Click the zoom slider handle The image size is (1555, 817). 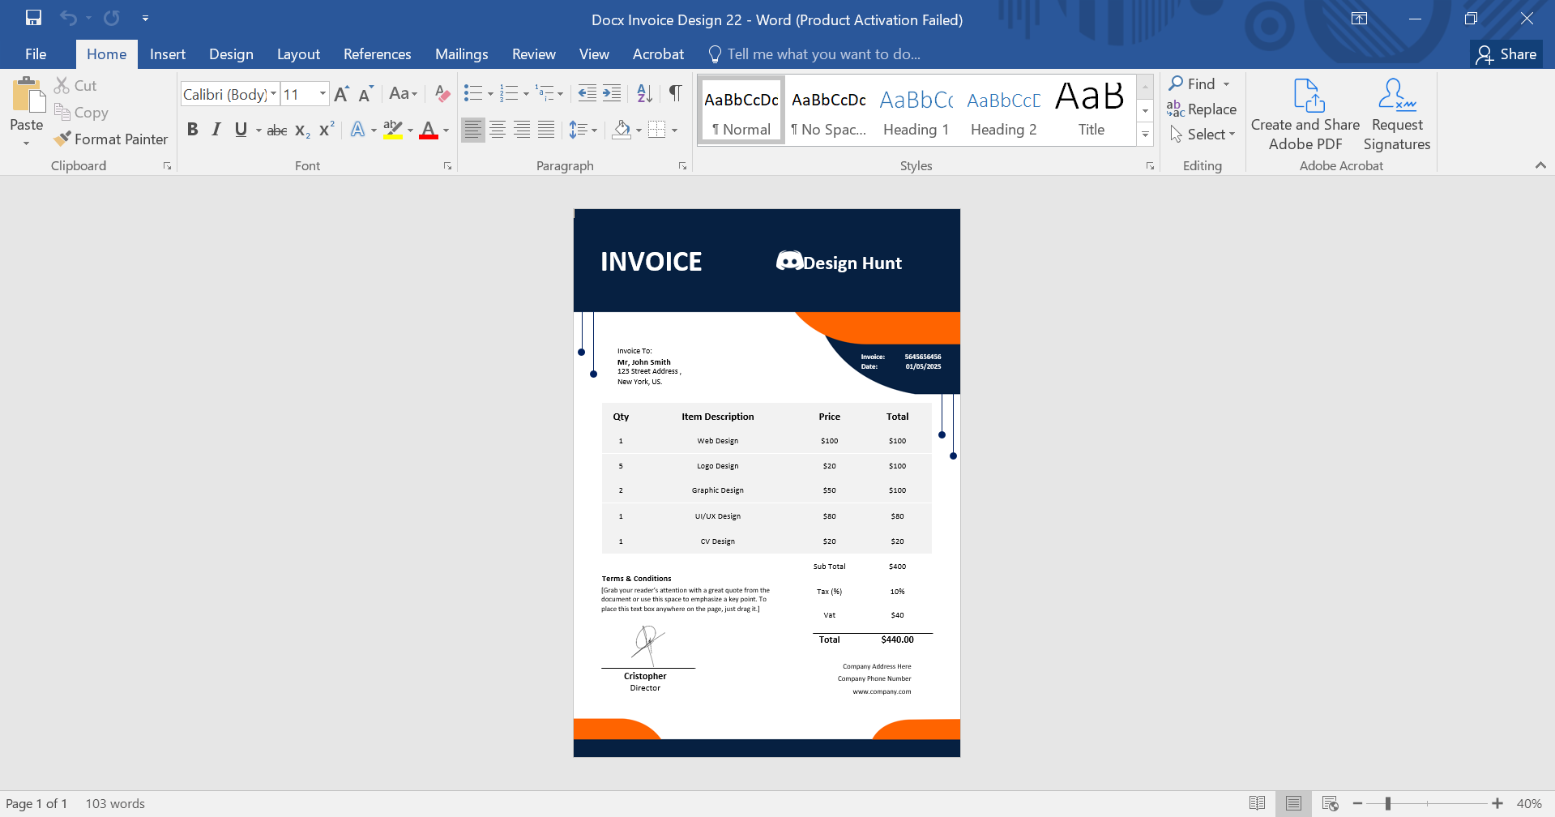[x=1388, y=803]
